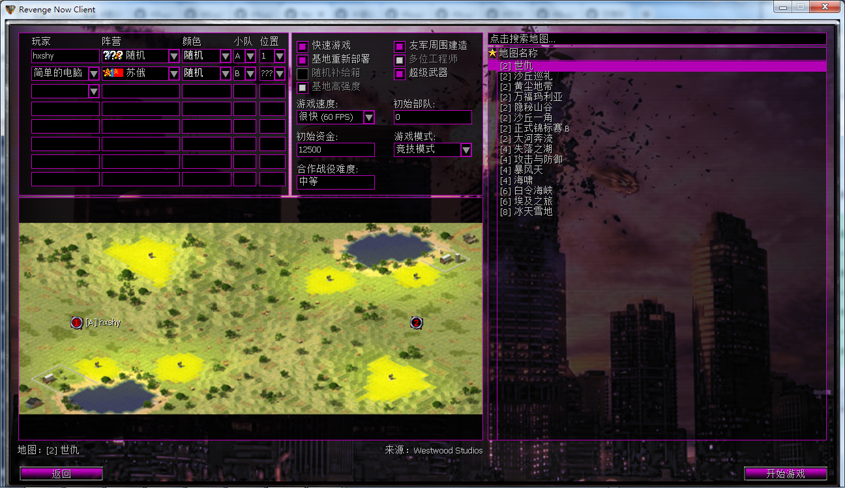Viewport: 845px width, 488px height.
Task: Disable the 友军周围建造 checkbox
Action: coord(399,46)
